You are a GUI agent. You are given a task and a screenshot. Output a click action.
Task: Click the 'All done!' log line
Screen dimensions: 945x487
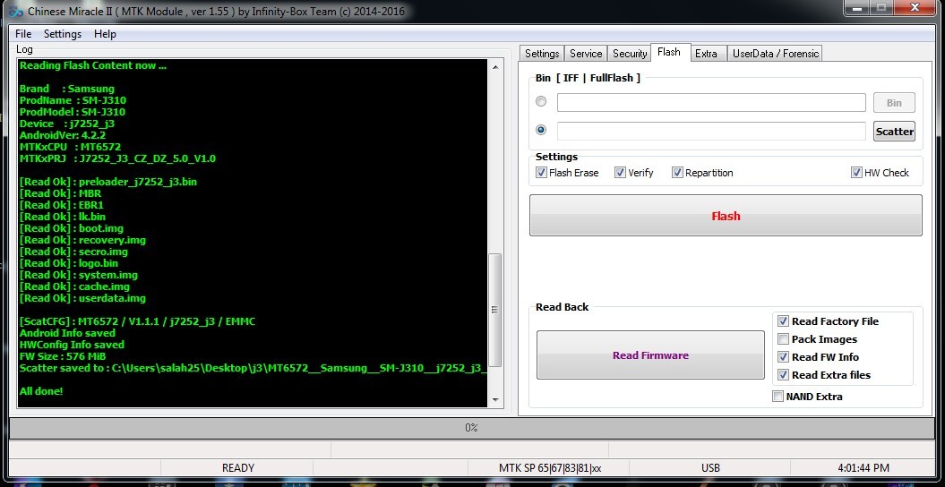click(41, 391)
